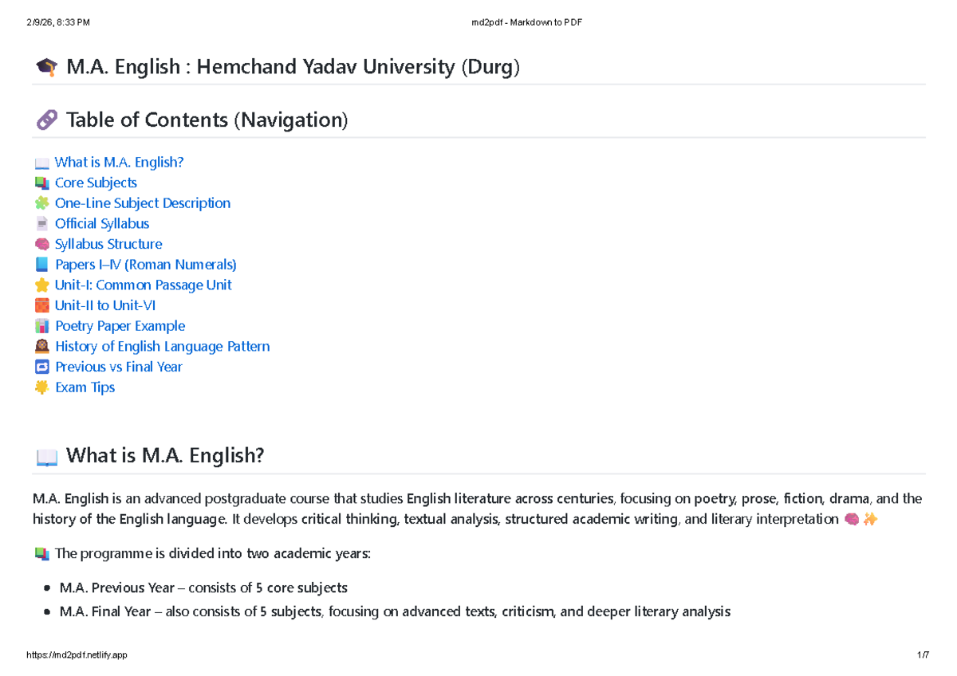Click the sparkles emoji after 'literary interpretation'
The image size is (957, 676).
[x=869, y=520]
